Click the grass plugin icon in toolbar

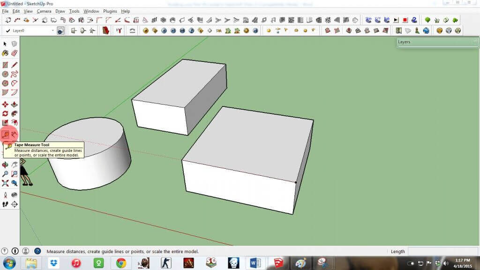tap(437, 20)
